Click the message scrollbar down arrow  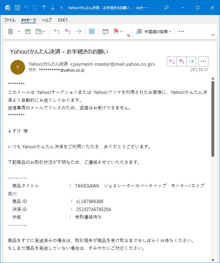[213, 260]
